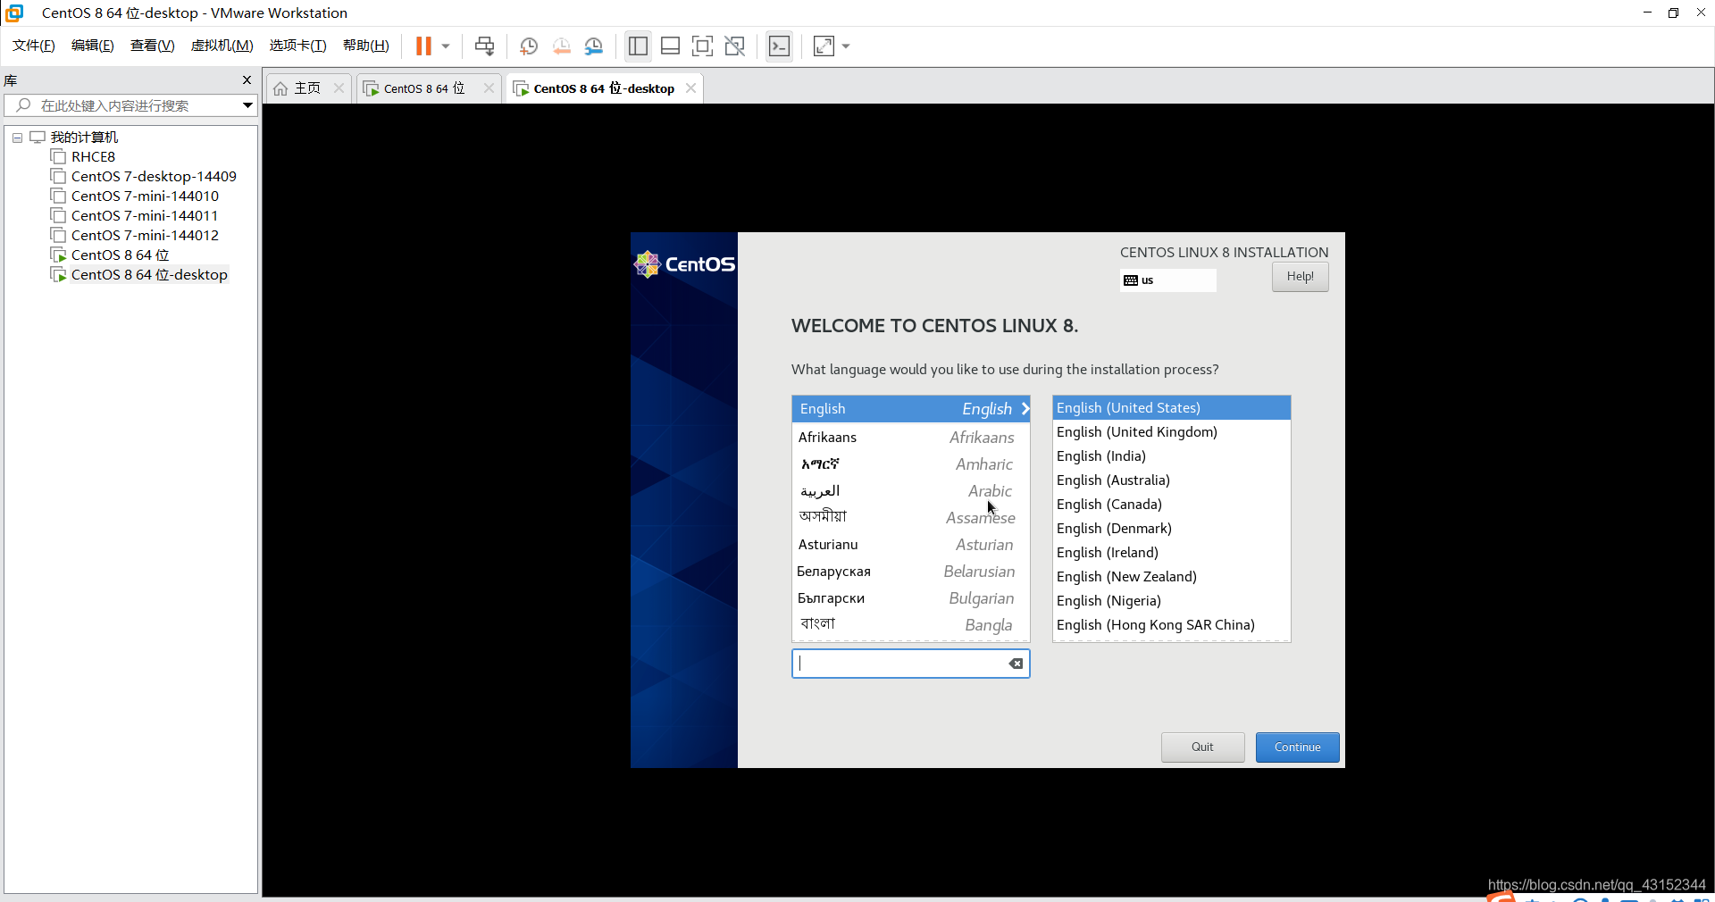Choose English (India) locale
The height and width of the screenshot is (902, 1715).
[1172, 456]
